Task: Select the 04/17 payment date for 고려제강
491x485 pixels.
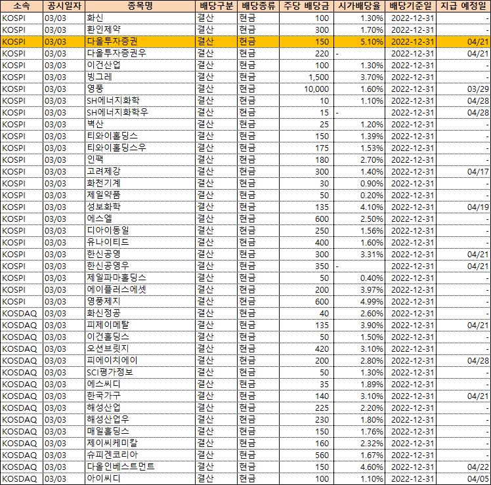Action: (463, 171)
